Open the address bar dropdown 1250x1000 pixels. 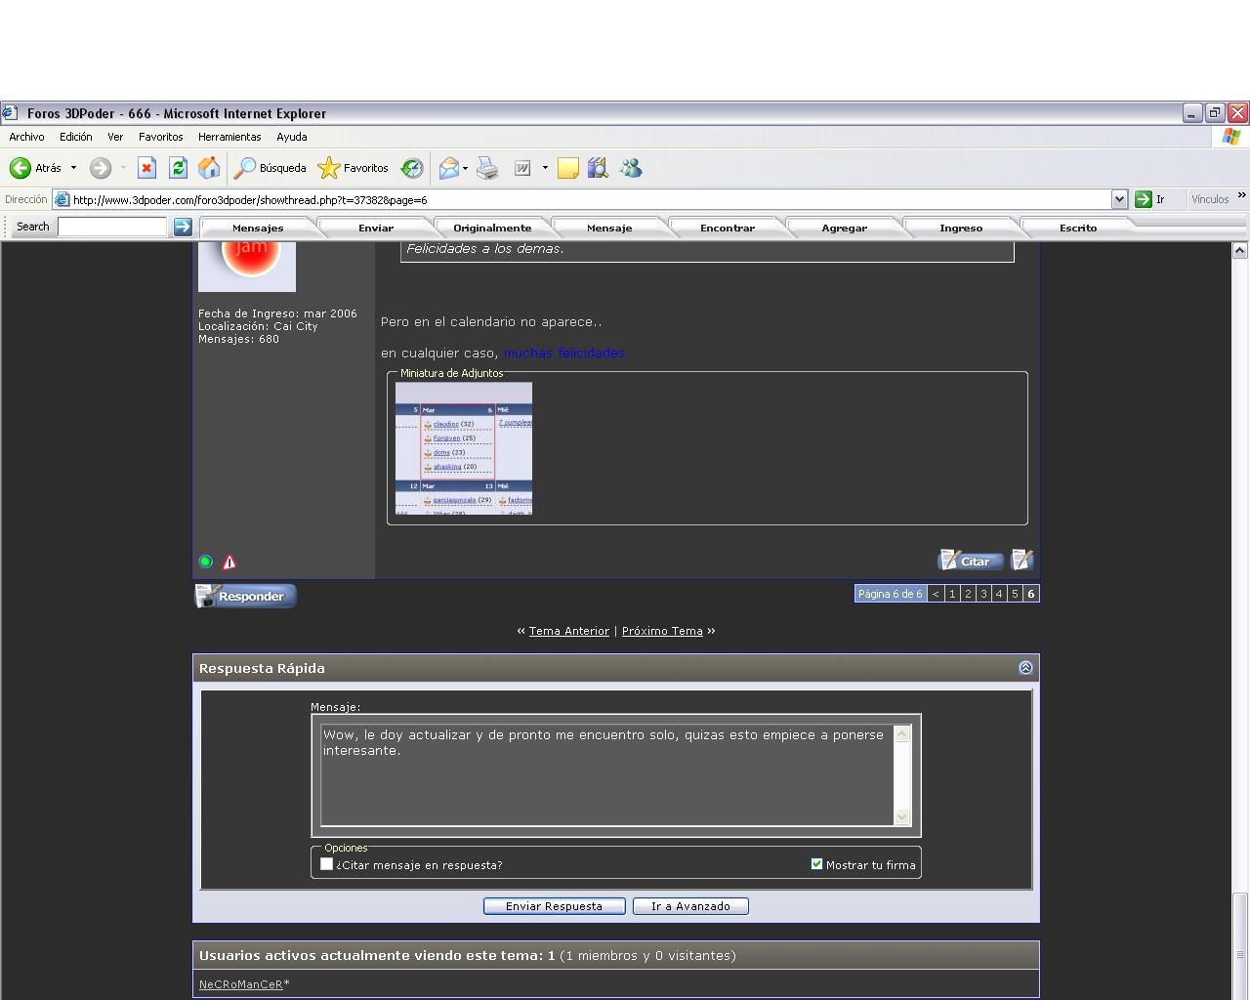[1120, 199]
